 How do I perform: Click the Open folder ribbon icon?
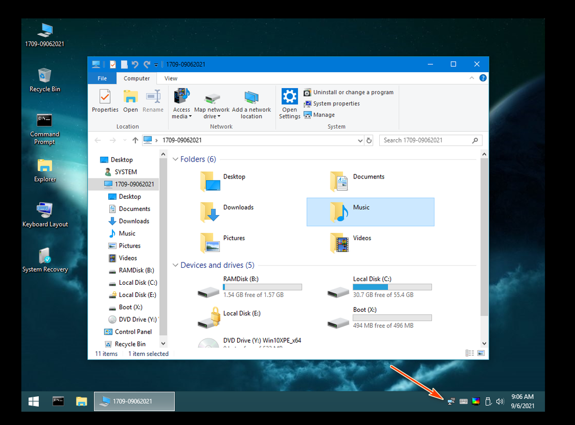[130, 97]
